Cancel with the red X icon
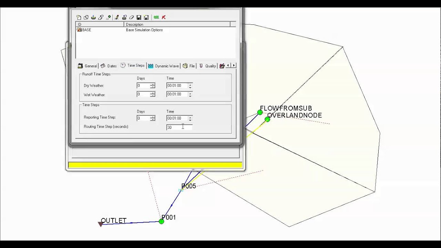Image resolution: width=441 pixels, height=248 pixels. point(164,17)
